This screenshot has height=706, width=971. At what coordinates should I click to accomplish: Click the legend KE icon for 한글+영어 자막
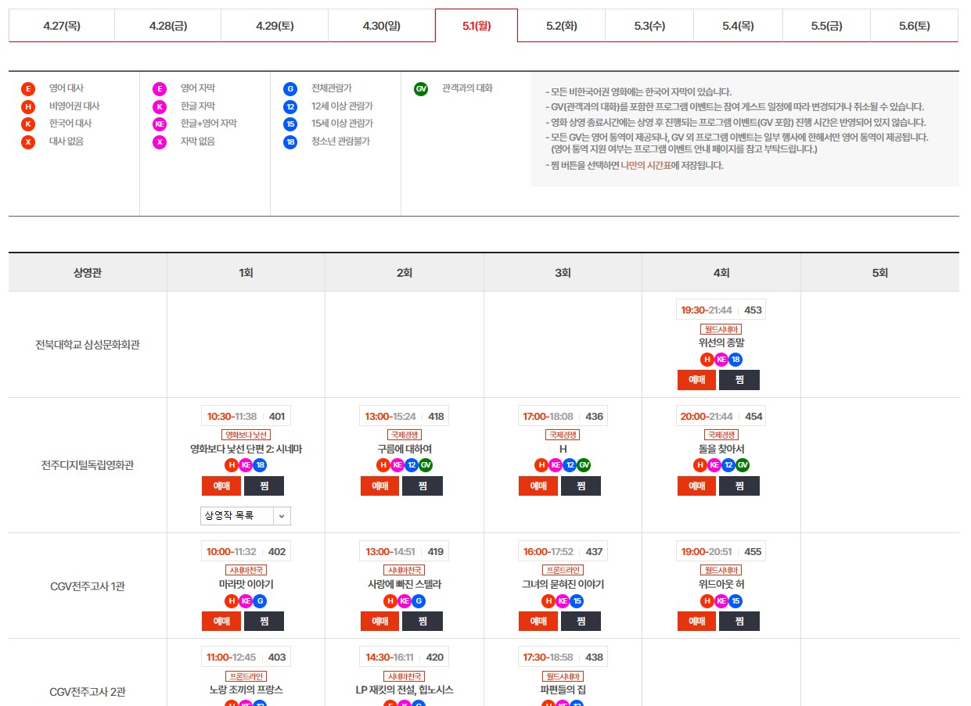pyautogui.click(x=160, y=124)
